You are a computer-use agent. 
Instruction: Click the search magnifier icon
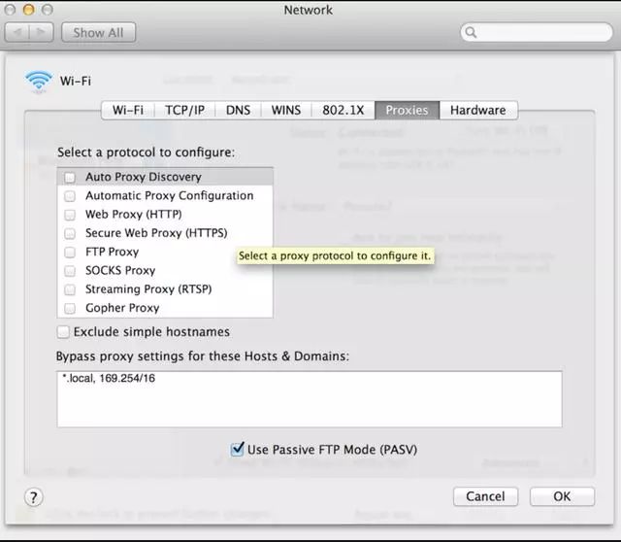point(471,32)
